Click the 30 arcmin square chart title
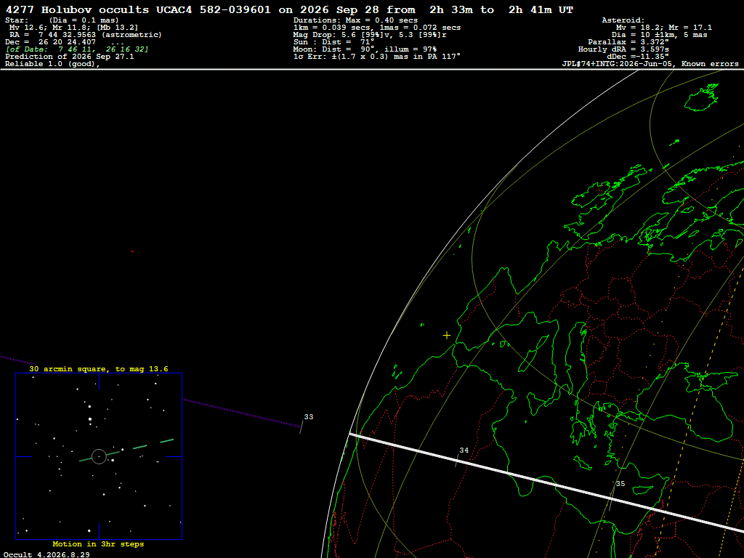The width and height of the screenshot is (744, 558). (99, 368)
